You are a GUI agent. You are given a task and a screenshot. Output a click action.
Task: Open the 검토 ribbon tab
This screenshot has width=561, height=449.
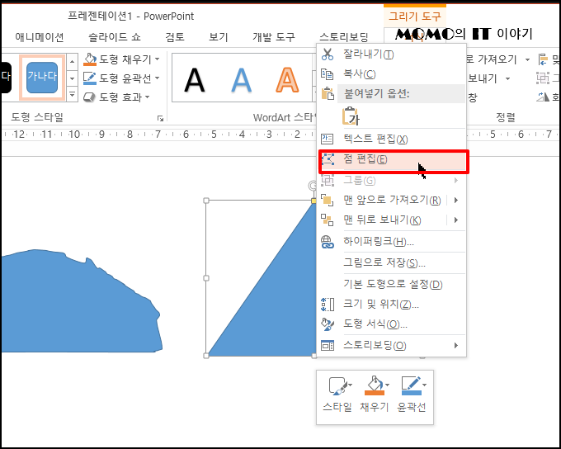175,37
